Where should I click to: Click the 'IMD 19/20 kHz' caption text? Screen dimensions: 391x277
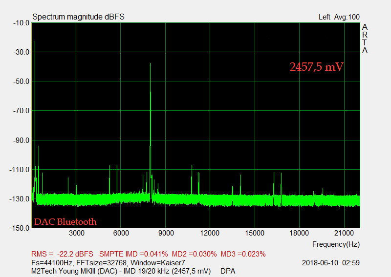tap(146, 271)
